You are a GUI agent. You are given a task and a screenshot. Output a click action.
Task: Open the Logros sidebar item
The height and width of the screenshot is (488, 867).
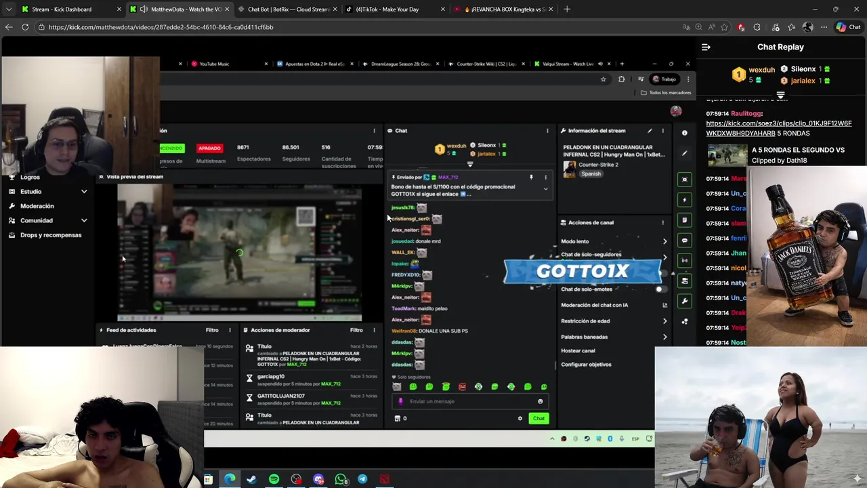tap(30, 177)
